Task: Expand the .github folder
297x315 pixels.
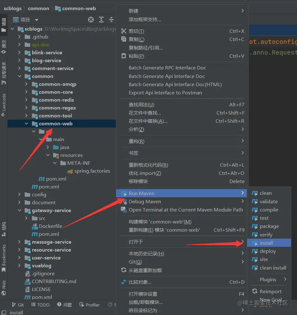Action: click(x=19, y=37)
